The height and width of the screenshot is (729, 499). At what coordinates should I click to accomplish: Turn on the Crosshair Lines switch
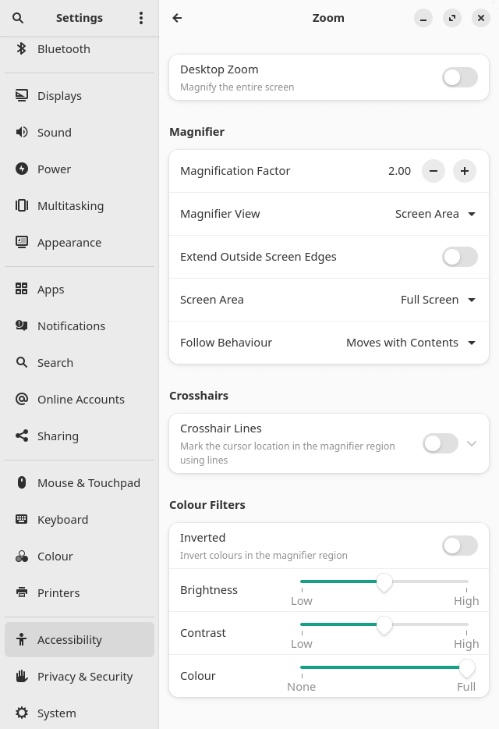click(441, 443)
